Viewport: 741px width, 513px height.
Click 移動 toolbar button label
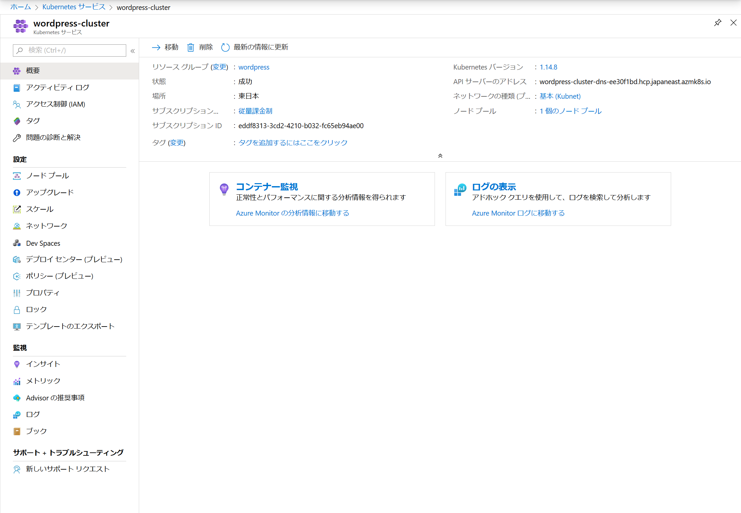(x=171, y=47)
